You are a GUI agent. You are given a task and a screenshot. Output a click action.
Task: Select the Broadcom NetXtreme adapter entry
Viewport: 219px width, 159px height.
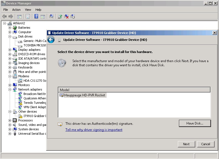[x=35, y=94]
